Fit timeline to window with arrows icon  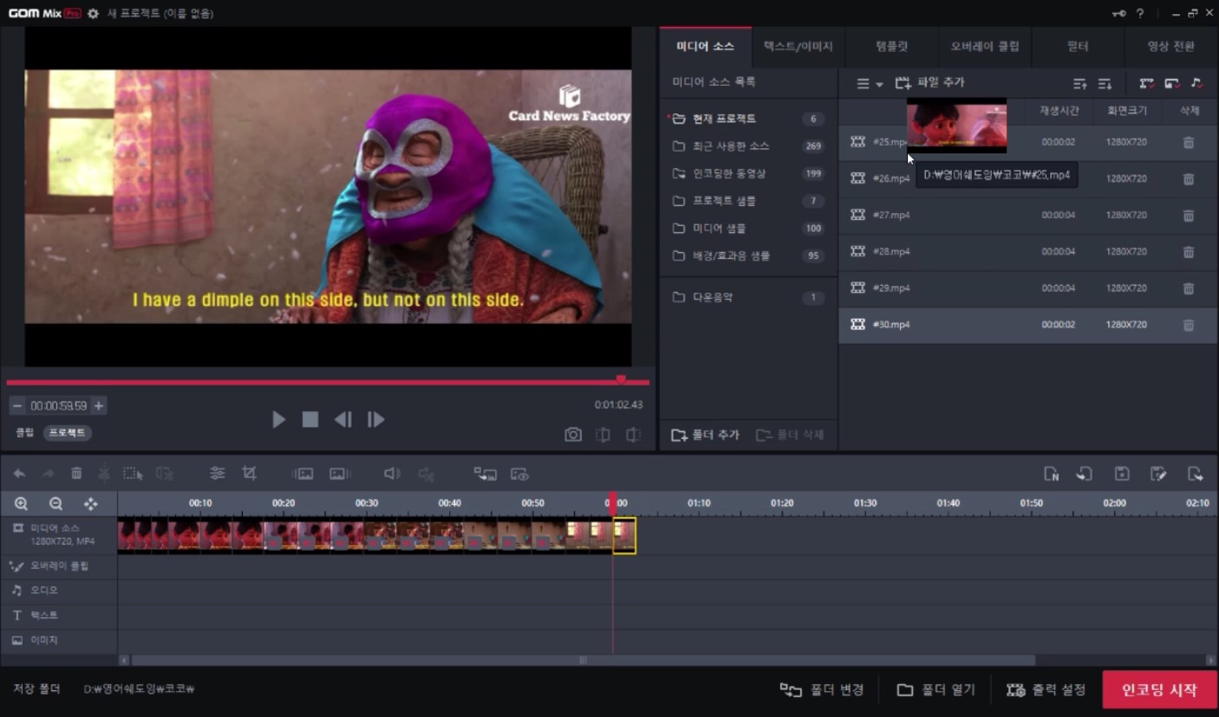(90, 504)
